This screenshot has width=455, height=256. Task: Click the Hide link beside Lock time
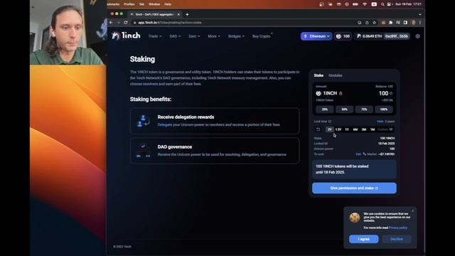tap(380, 122)
